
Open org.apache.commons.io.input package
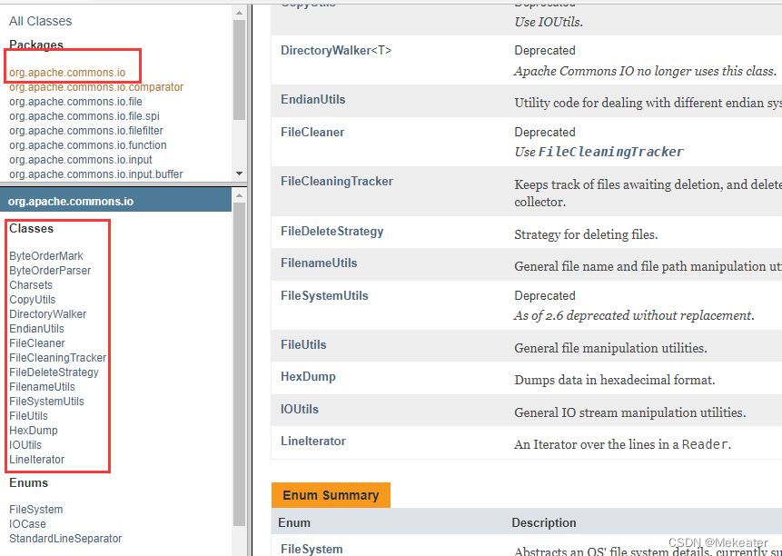click(x=81, y=160)
